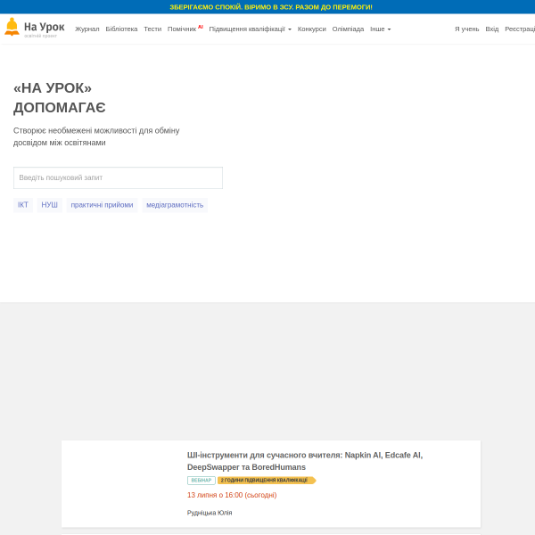Click the «НА УРОК» ДОПОМАГАЄ heading
This screenshot has height=535, width=535.
click(x=60, y=97)
